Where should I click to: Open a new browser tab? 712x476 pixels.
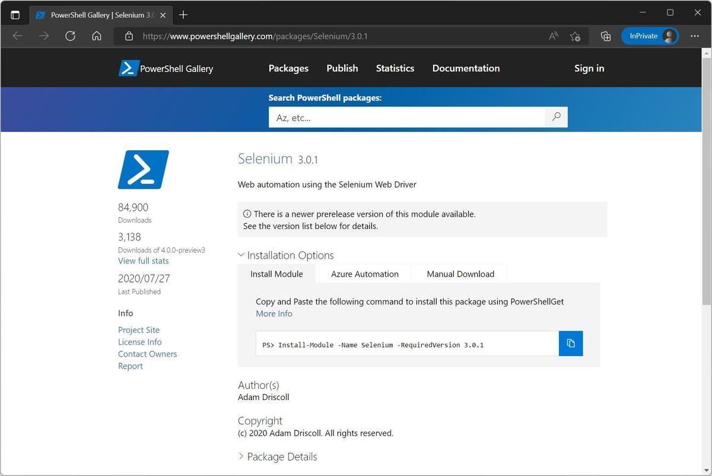183,15
